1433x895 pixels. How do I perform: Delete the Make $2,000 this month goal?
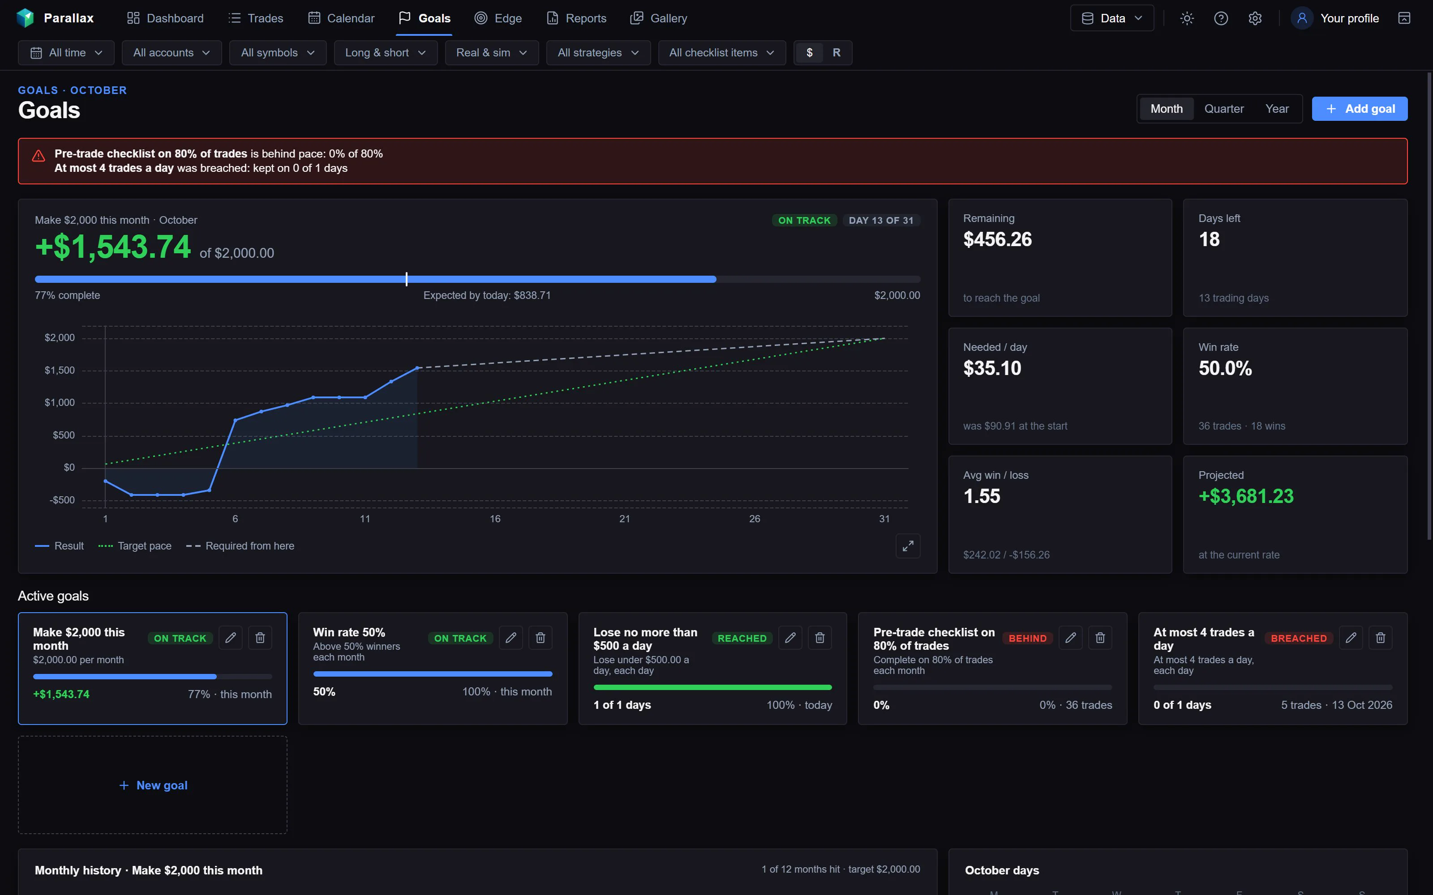click(260, 638)
